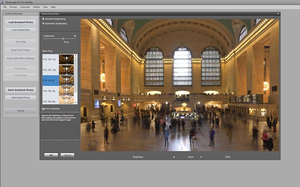Cancel the Deghosting Options dialog
This screenshot has height=187, width=300.
pos(67,155)
